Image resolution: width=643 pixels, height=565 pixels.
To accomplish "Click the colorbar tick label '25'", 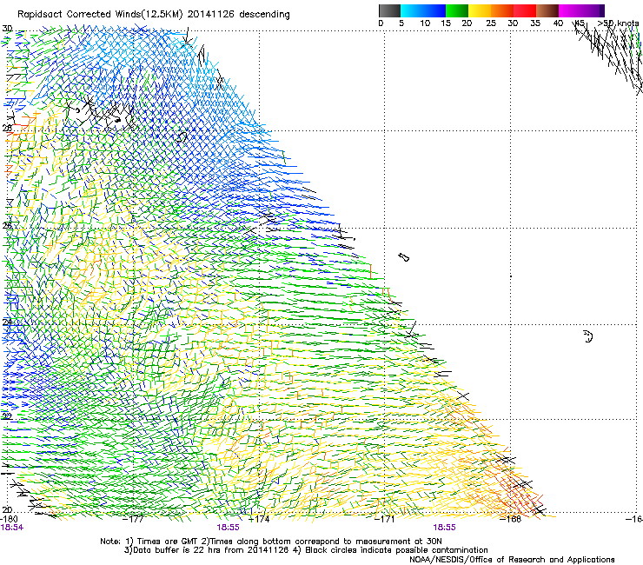I will [x=491, y=23].
